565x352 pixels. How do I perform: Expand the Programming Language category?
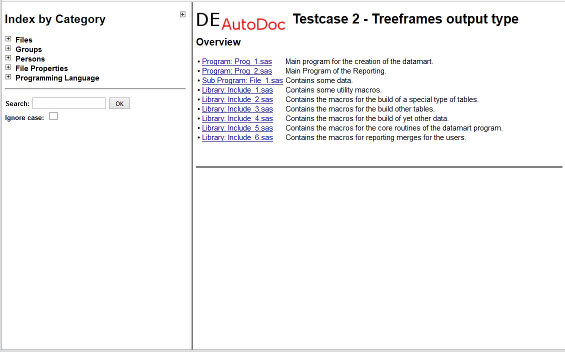pos(8,77)
